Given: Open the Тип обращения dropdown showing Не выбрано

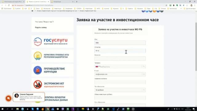Looking at the screenshot, I should [120, 90].
